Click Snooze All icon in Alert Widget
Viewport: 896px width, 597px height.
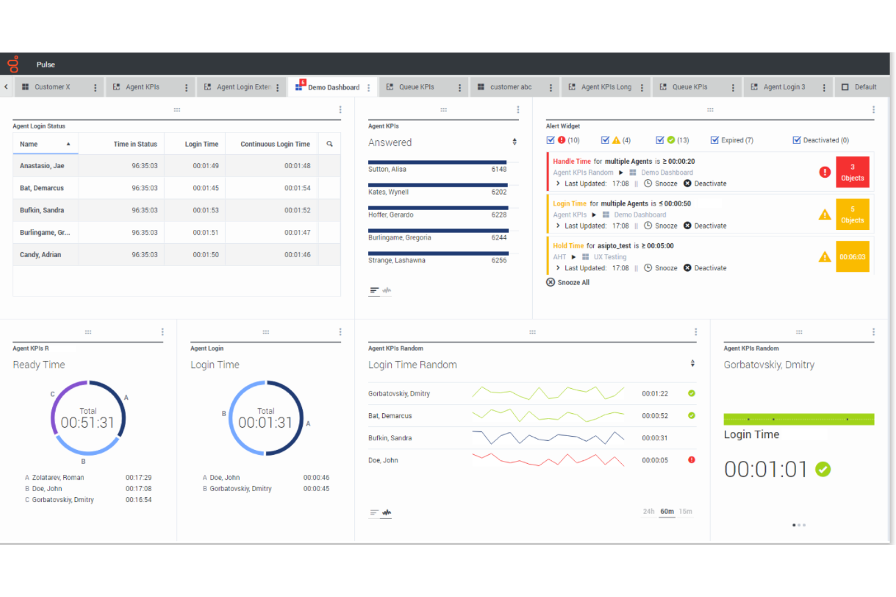(x=550, y=282)
